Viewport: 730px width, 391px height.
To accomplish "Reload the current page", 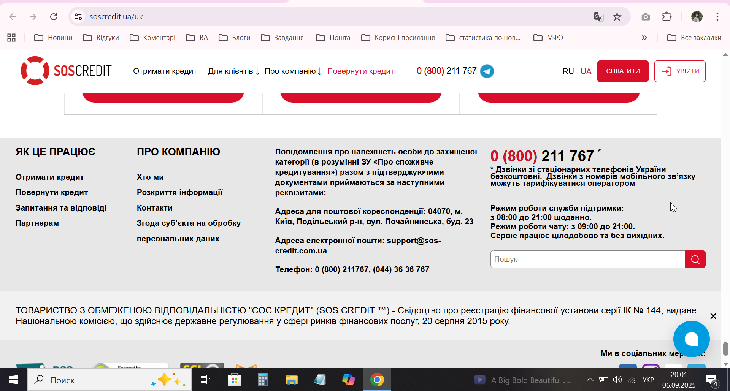I will click(54, 17).
